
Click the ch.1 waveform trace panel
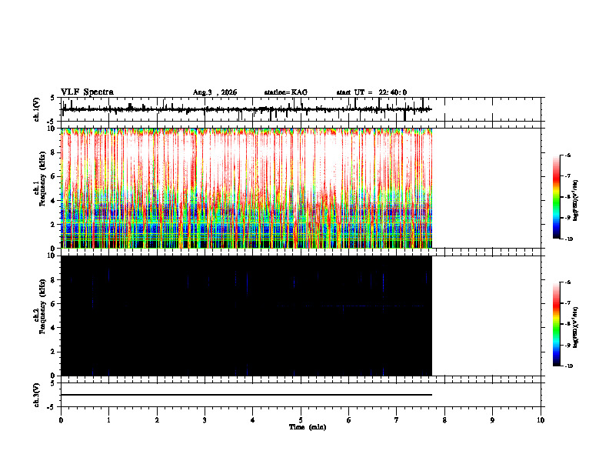[301, 109]
